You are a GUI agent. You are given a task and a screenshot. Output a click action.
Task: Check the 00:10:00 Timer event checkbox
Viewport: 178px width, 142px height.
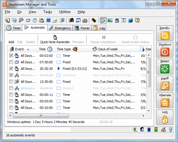coord(11,108)
